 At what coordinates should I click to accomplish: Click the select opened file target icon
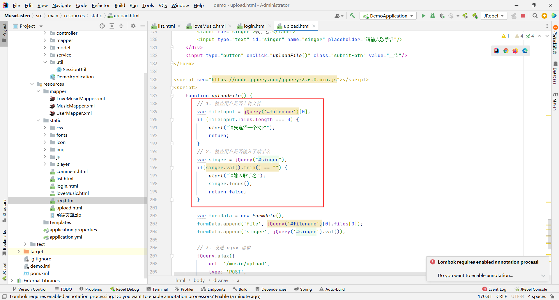(102, 26)
